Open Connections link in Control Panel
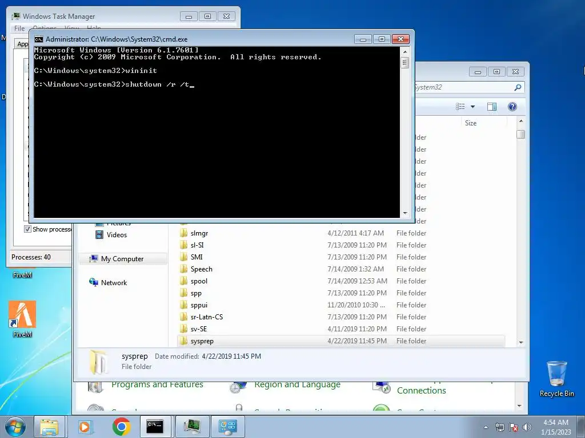The image size is (585, 438). point(421,390)
